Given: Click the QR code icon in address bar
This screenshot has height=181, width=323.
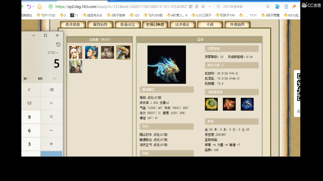Looking at the screenshot, I should tap(191, 7).
